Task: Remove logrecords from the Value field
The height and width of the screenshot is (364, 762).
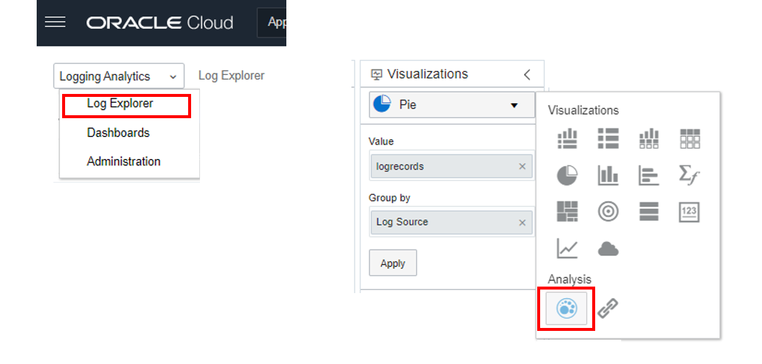Action: click(x=521, y=166)
